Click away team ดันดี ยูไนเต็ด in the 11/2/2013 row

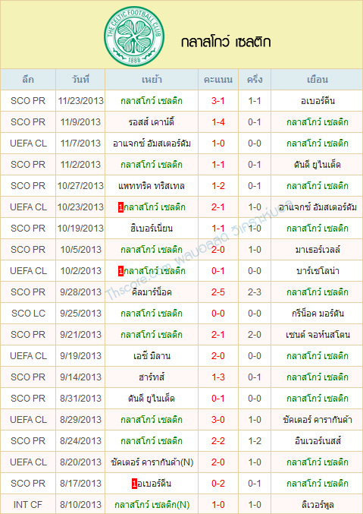click(318, 165)
